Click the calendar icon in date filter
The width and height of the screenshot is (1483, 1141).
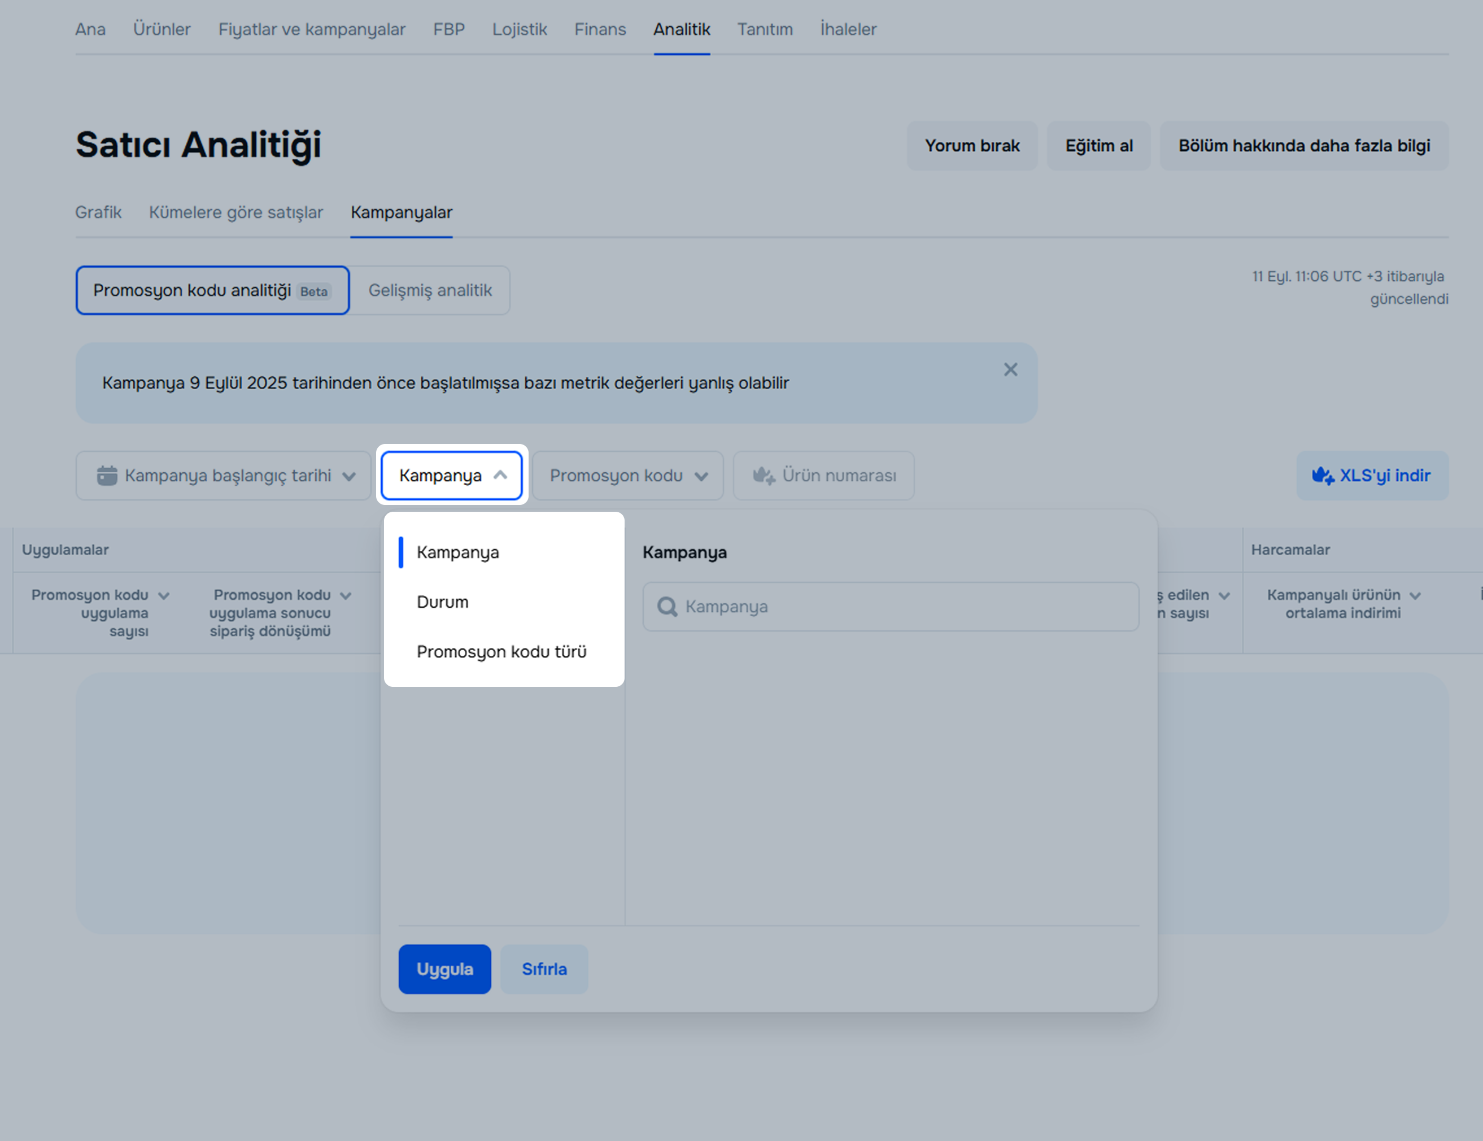107,476
